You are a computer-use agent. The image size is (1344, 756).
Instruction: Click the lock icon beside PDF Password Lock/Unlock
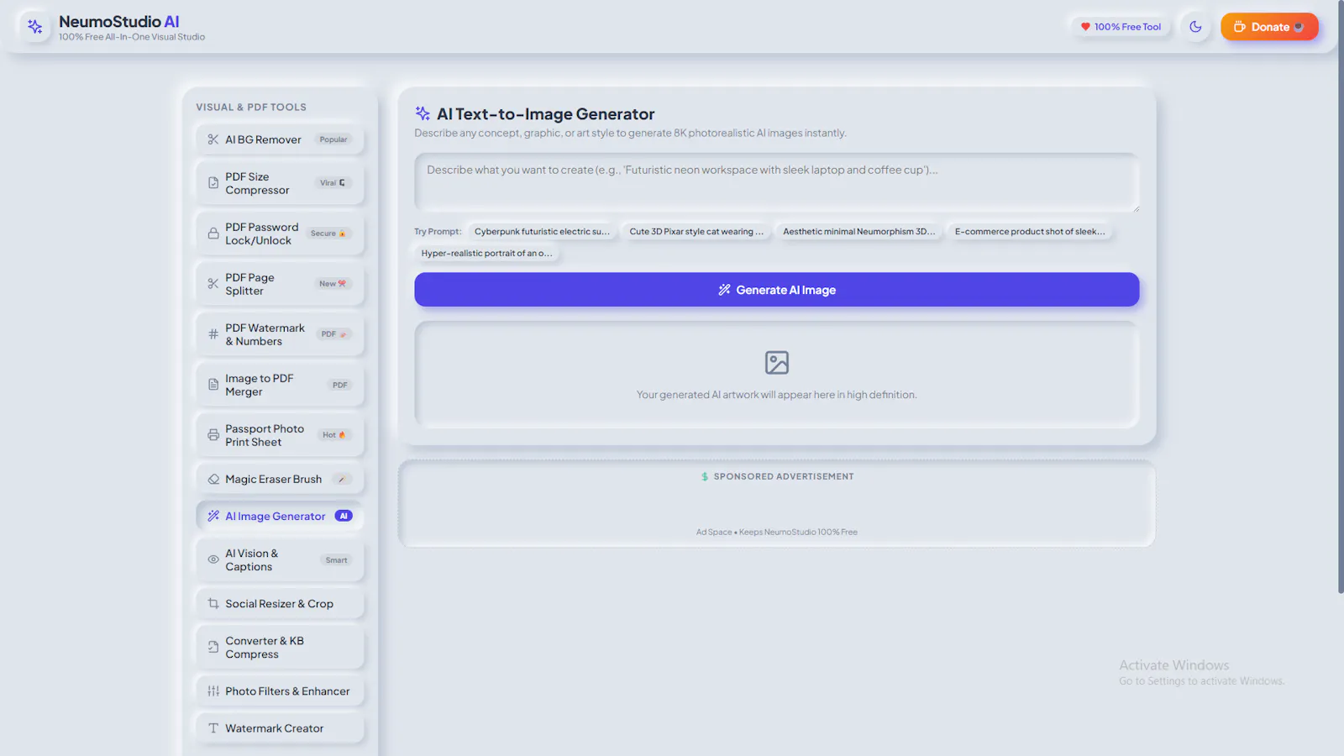tap(213, 234)
